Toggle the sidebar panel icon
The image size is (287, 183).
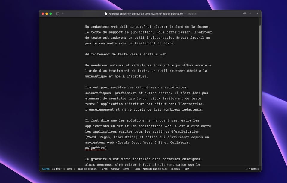pyautogui.click(x=58, y=14)
